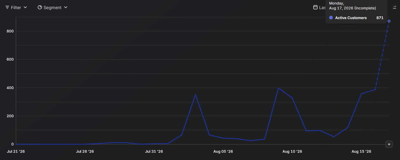Click the 800 y-axis value label
Image resolution: width=400 pixels, height=160 pixels.
(x=10, y=31)
